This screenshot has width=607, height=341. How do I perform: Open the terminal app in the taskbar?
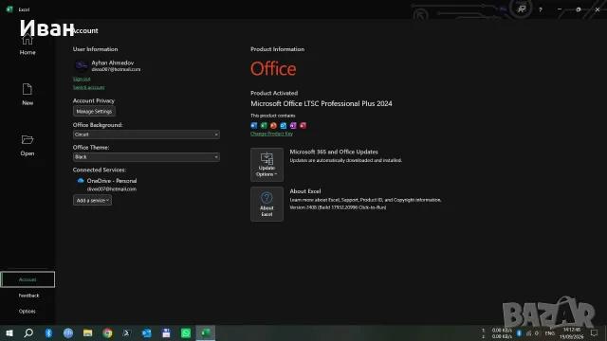127,332
